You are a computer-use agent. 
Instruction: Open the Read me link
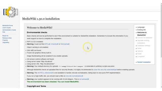click(5, 36)
